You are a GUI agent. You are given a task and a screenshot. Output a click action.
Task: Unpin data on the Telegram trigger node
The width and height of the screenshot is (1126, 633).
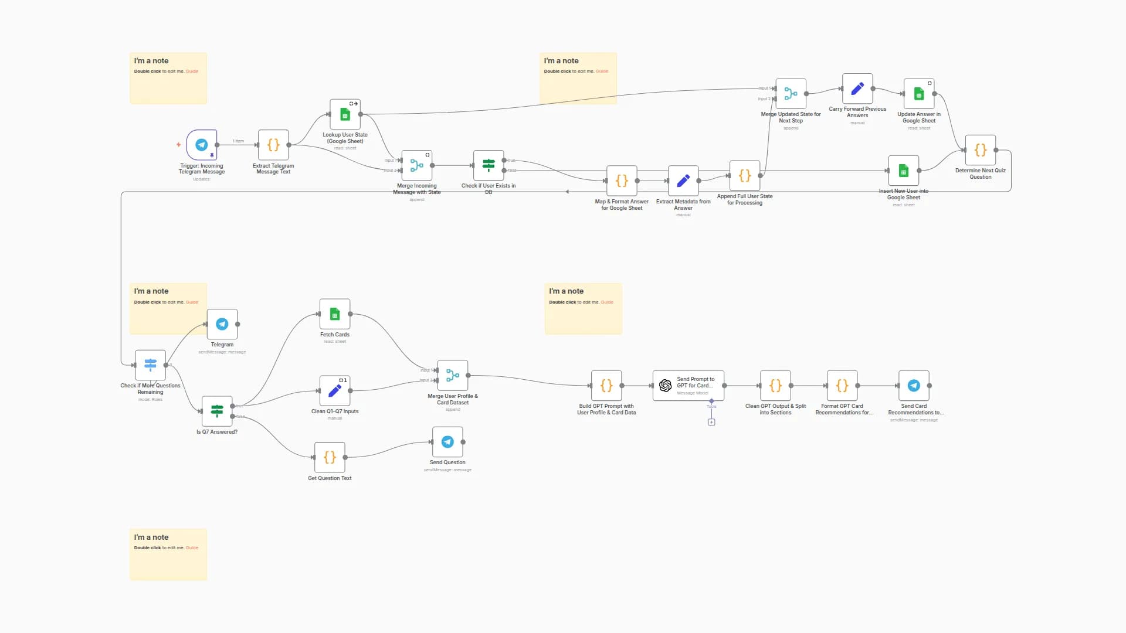(212, 155)
